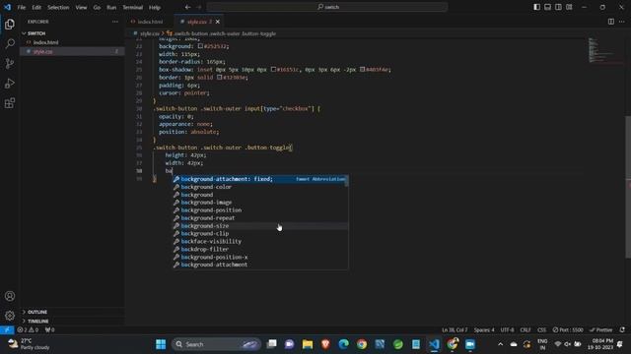Close the style.css tab
The image size is (631, 354).
(x=218, y=22)
